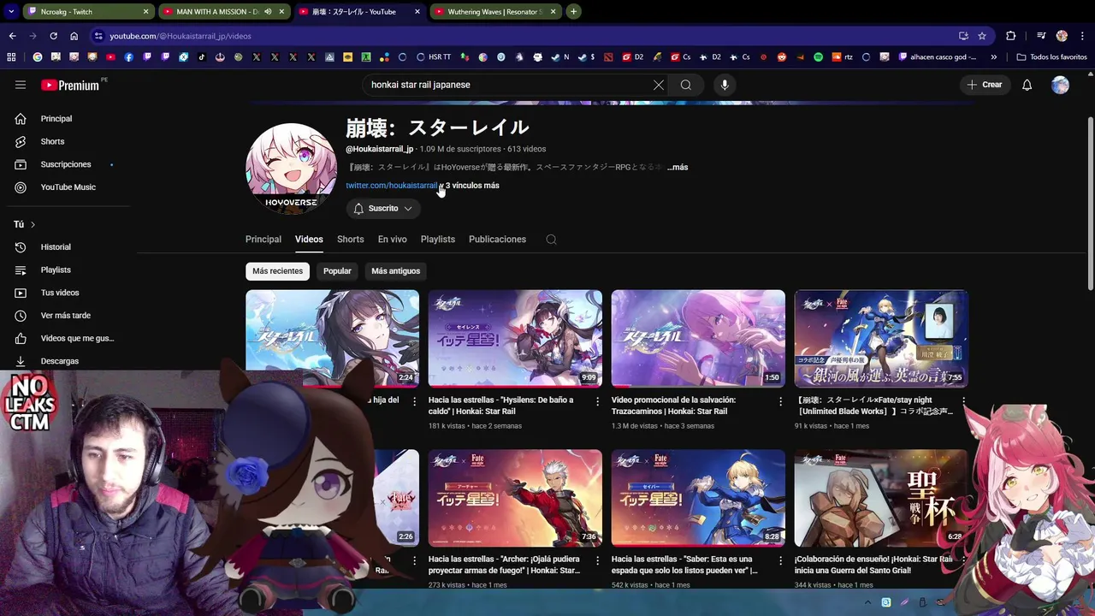Open Suscripciones in the sidebar
This screenshot has height=616, width=1095.
[68, 164]
